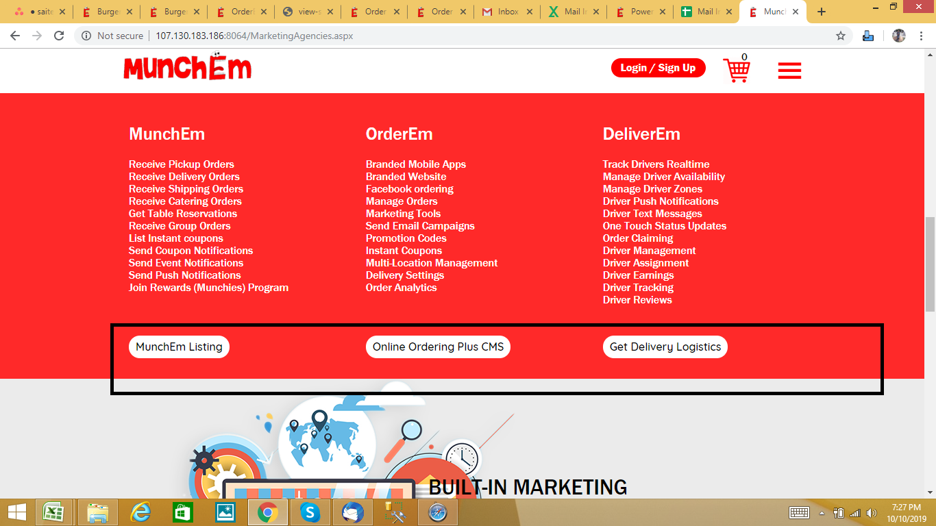Open a new browser tab

pos(822,12)
